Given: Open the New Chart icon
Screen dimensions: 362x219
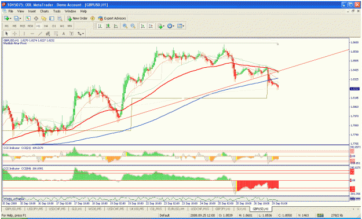Looking at the screenshot, I should (6, 19).
